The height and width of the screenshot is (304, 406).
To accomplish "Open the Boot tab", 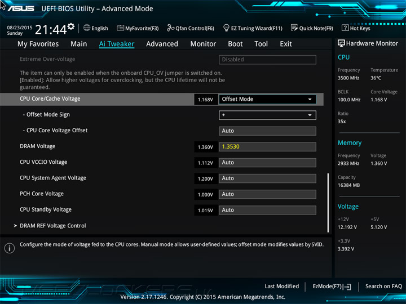I will coord(235,44).
